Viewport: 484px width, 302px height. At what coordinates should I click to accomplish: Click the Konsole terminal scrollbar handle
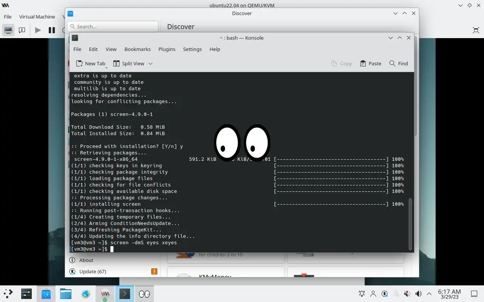tap(410, 224)
